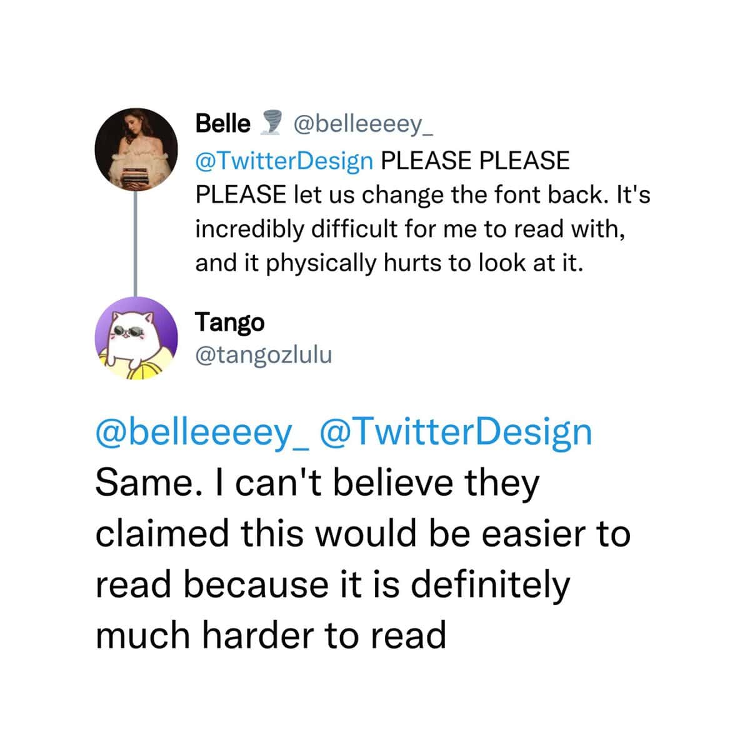750x750 pixels.
Task: Follow the @TwitterDesign mention in Belle's tweet
Action: point(284,161)
